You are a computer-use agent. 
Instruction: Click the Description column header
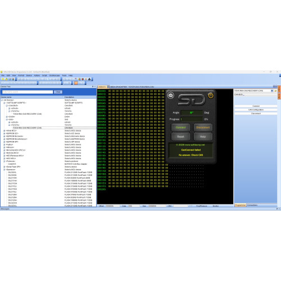click(80, 97)
